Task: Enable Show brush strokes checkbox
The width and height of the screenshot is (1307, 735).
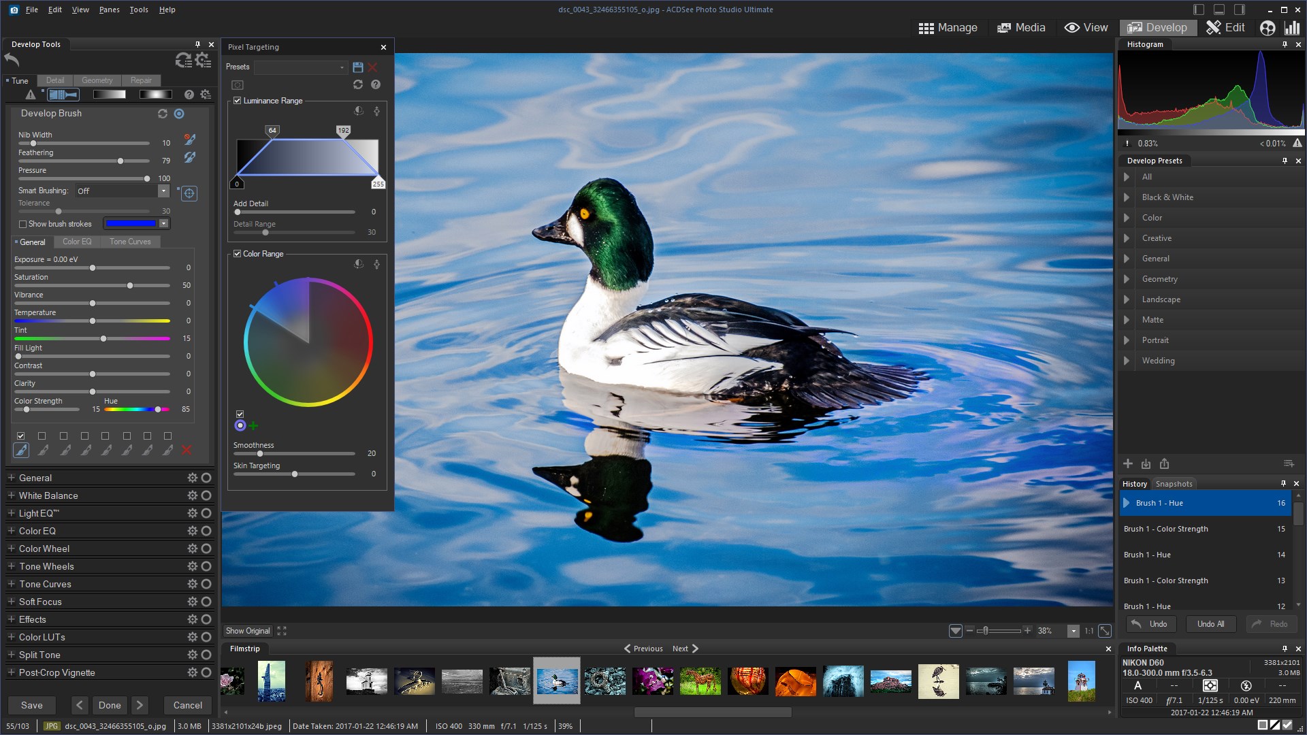Action: click(23, 224)
